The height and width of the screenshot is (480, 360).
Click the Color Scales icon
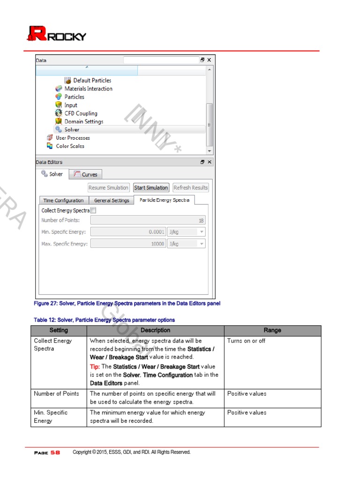coord(50,146)
